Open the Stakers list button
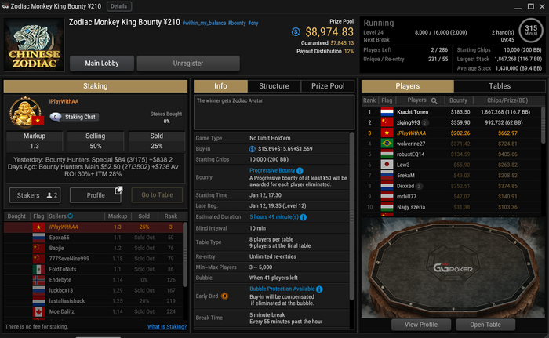Screen dimensions: 549x338 35,195
